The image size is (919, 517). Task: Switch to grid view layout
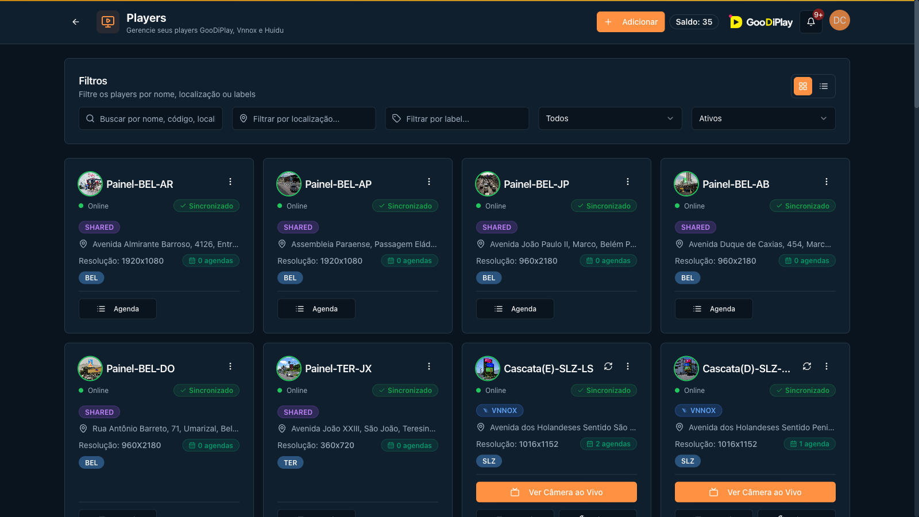tap(803, 86)
